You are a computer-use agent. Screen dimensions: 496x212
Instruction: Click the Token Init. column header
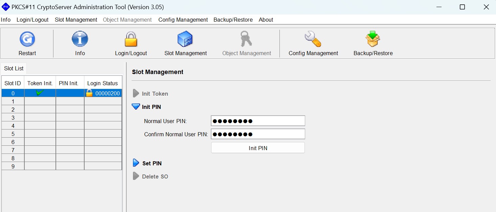click(x=40, y=83)
